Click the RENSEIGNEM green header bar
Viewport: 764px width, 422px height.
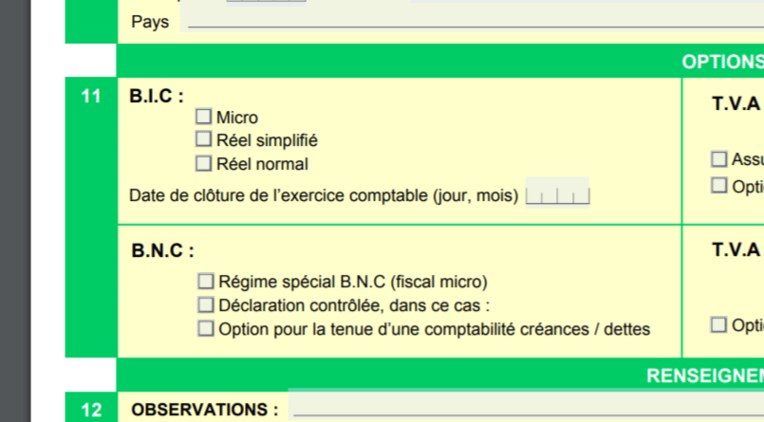(704, 376)
